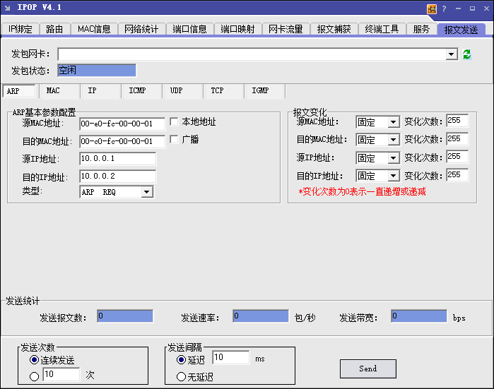This screenshot has height=389, width=494.
Task: Click the send count 次 input field
Action: (x=61, y=374)
